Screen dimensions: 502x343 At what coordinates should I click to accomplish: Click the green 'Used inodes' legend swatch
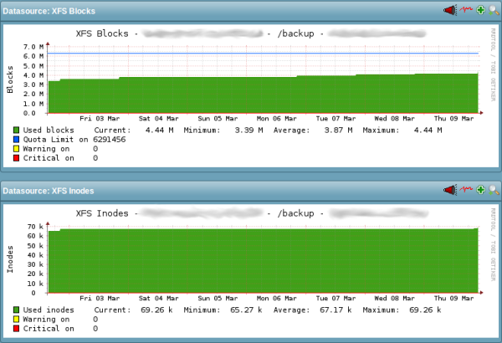pyautogui.click(x=17, y=310)
